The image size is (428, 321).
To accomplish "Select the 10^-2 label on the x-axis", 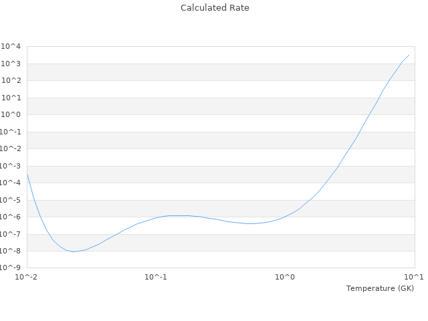I will [27, 277].
